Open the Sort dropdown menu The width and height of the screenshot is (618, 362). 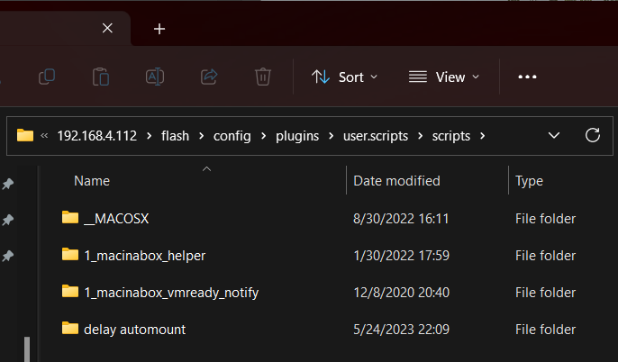345,77
